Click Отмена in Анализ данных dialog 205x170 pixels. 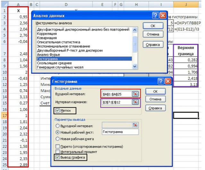click(x=153, y=34)
